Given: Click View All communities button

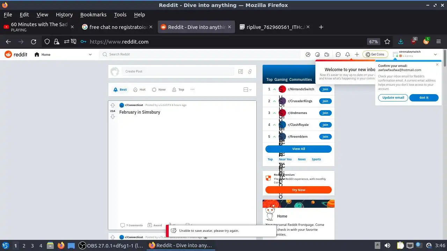Looking at the screenshot, I should (x=299, y=149).
